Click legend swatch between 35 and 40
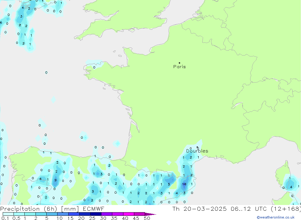This screenshot has height=220, width=301. (118, 214)
